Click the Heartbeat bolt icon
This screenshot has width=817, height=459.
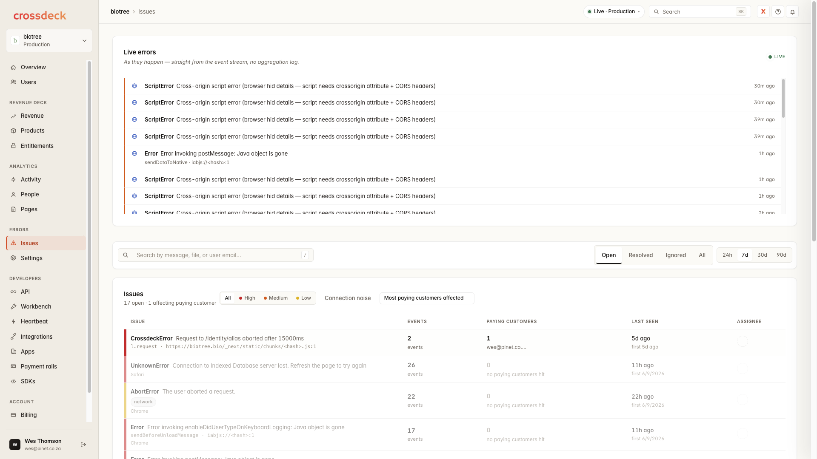pos(13,322)
